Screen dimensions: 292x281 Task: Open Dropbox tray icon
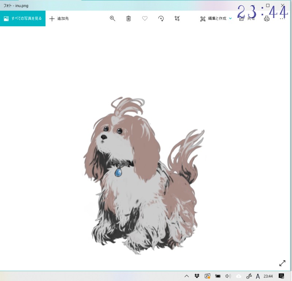tap(197, 276)
